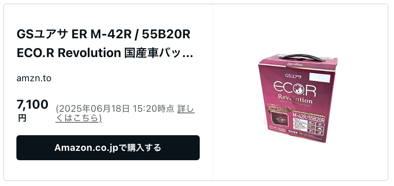
Task: Click the small battery illustration on the box
Action: pos(279,119)
